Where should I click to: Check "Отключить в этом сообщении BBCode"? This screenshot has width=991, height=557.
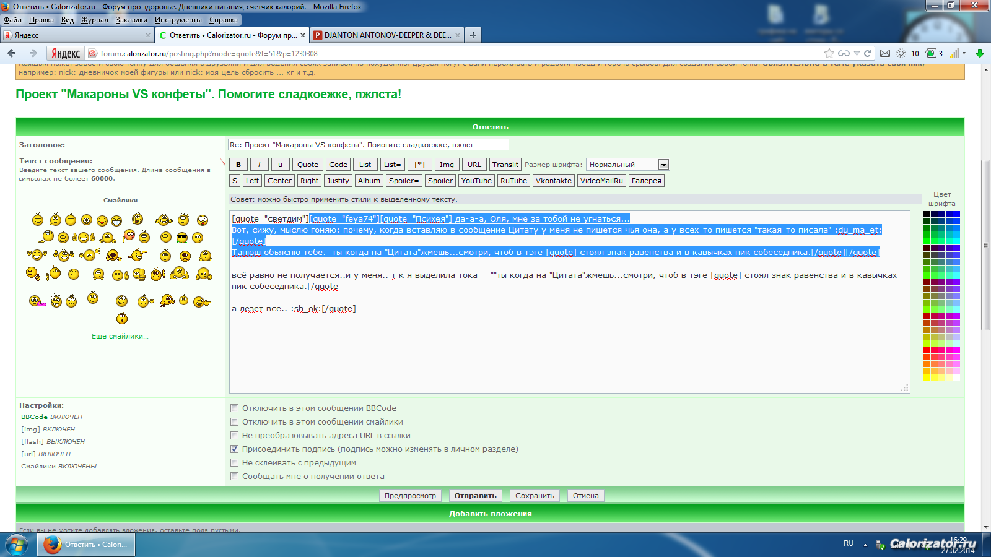pyautogui.click(x=234, y=408)
